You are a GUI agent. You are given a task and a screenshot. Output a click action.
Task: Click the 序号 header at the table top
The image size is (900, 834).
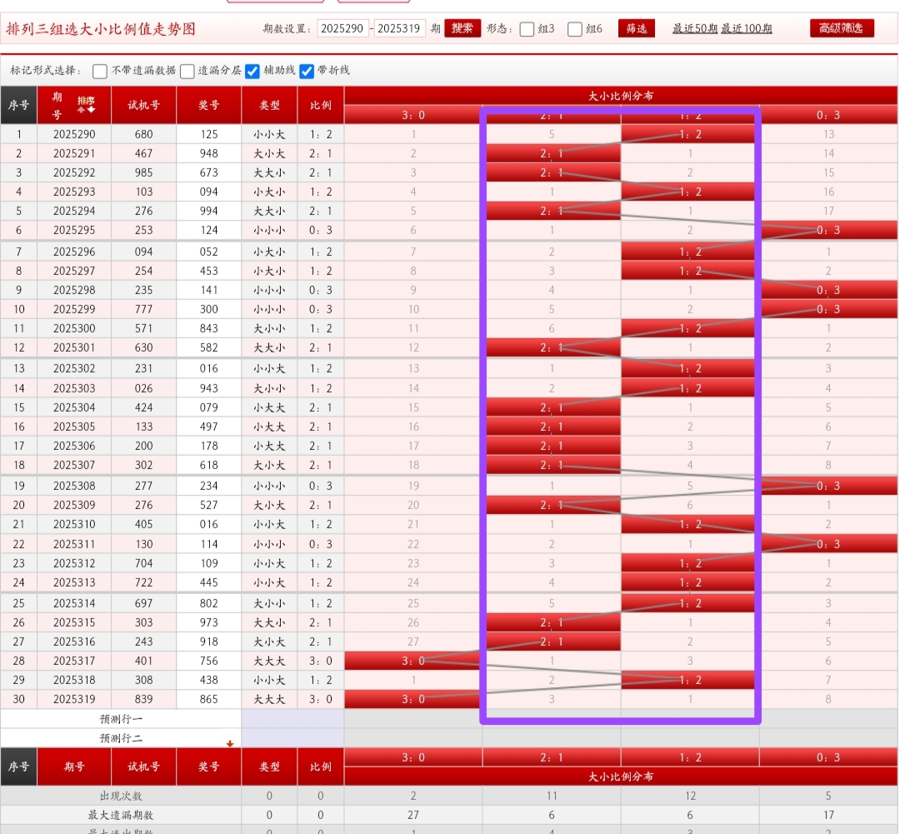click(x=19, y=105)
